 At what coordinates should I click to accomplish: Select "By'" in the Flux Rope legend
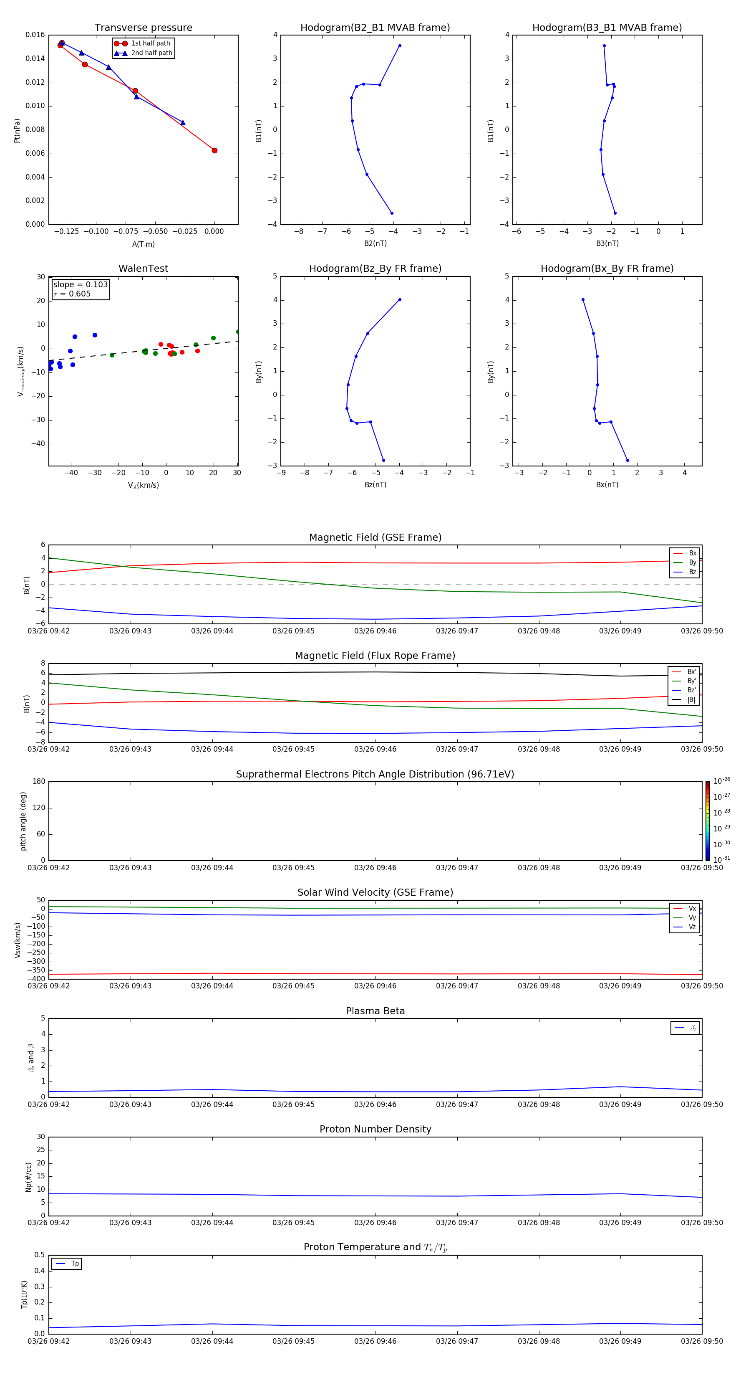(684, 681)
